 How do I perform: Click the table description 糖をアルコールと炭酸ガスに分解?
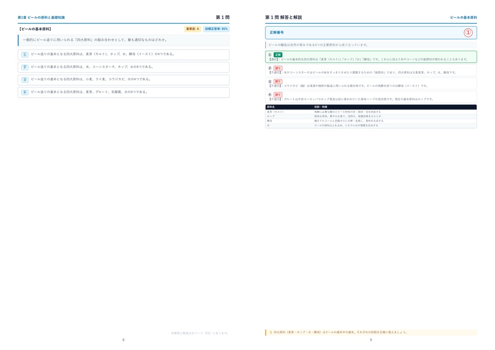(x=349, y=121)
